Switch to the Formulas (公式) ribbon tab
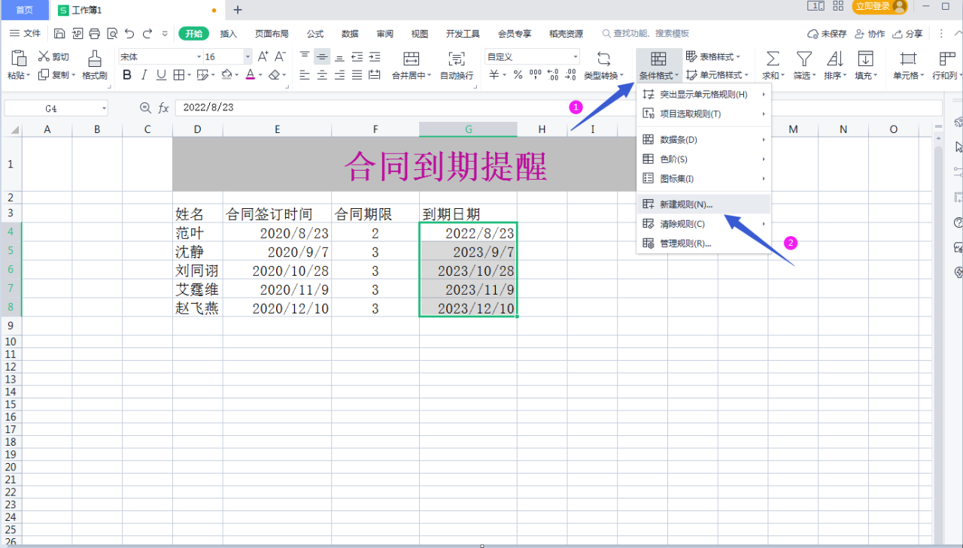The image size is (963, 548). (315, 34)
